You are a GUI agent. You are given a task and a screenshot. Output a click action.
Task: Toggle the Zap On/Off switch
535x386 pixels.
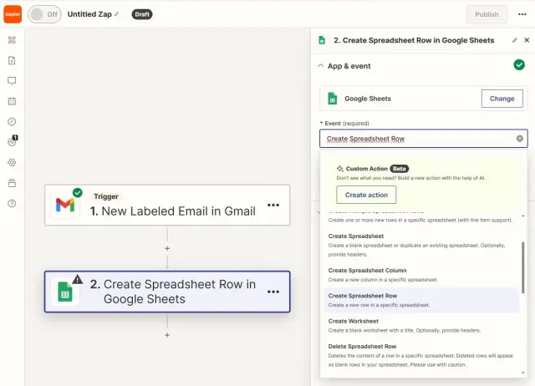(x=44, y=14)
